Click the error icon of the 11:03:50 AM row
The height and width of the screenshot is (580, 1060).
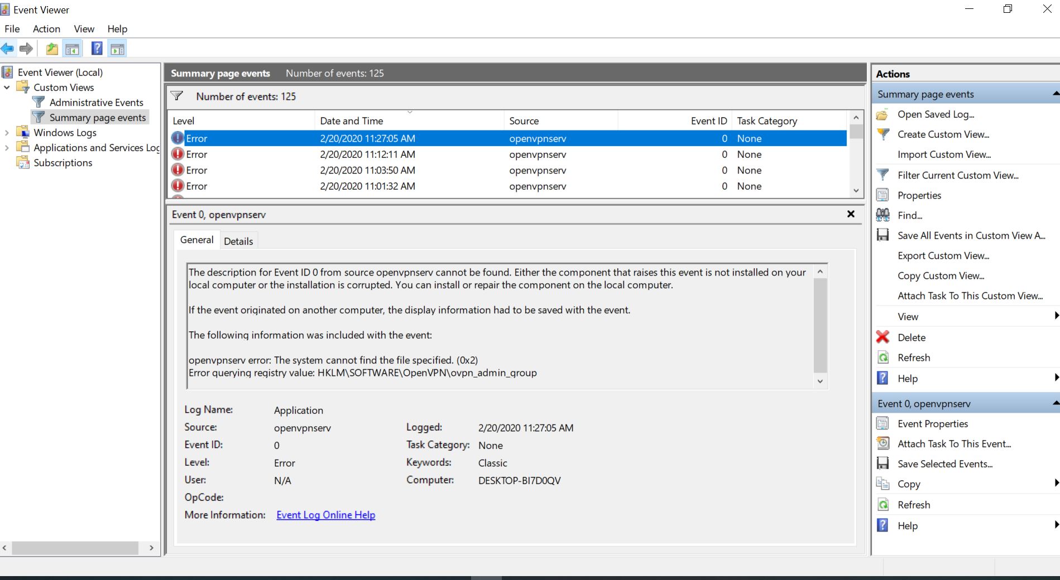click(178, 170)
